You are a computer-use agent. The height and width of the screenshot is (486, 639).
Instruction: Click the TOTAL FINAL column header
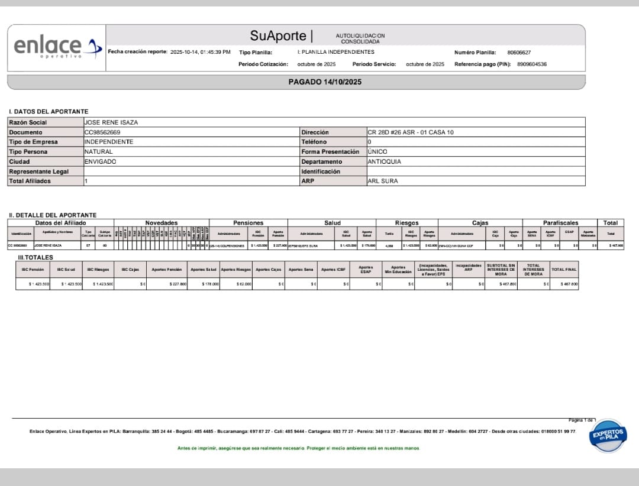click(563, 269)
